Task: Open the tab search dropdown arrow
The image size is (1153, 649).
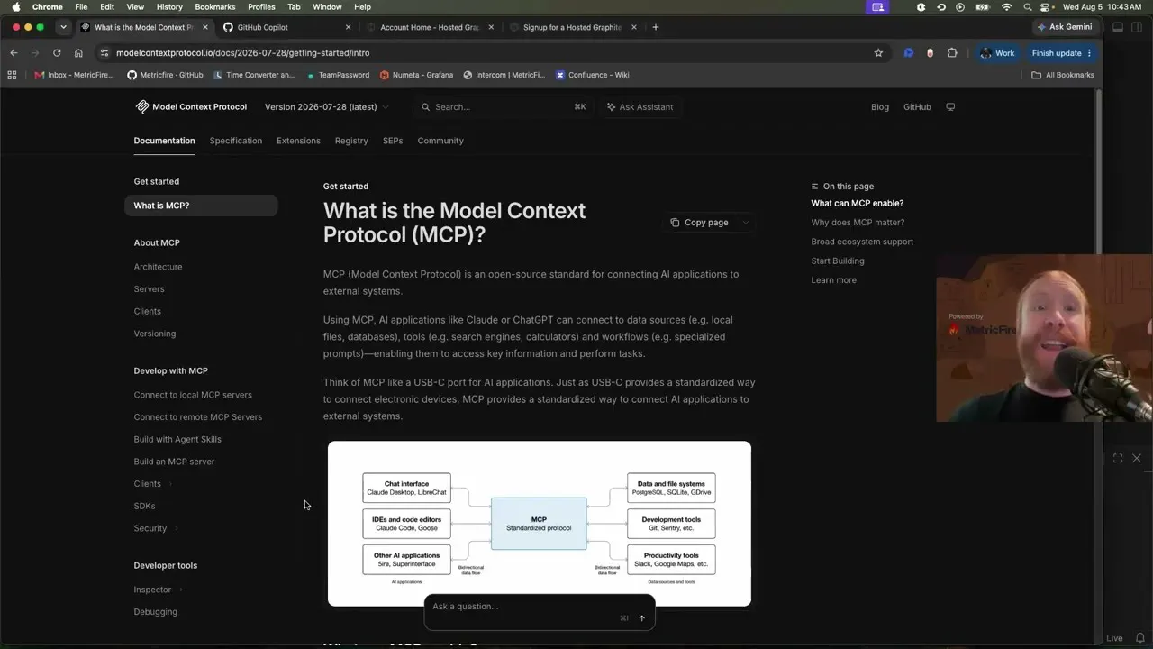Action: pos(63,27)
